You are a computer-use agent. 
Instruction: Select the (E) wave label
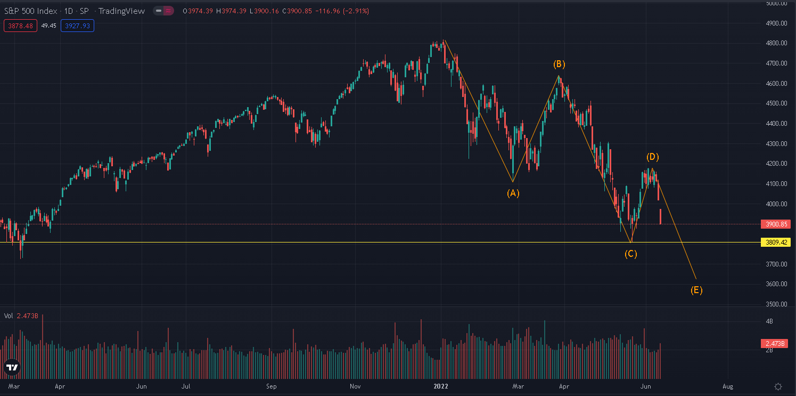tap(696, 290)
